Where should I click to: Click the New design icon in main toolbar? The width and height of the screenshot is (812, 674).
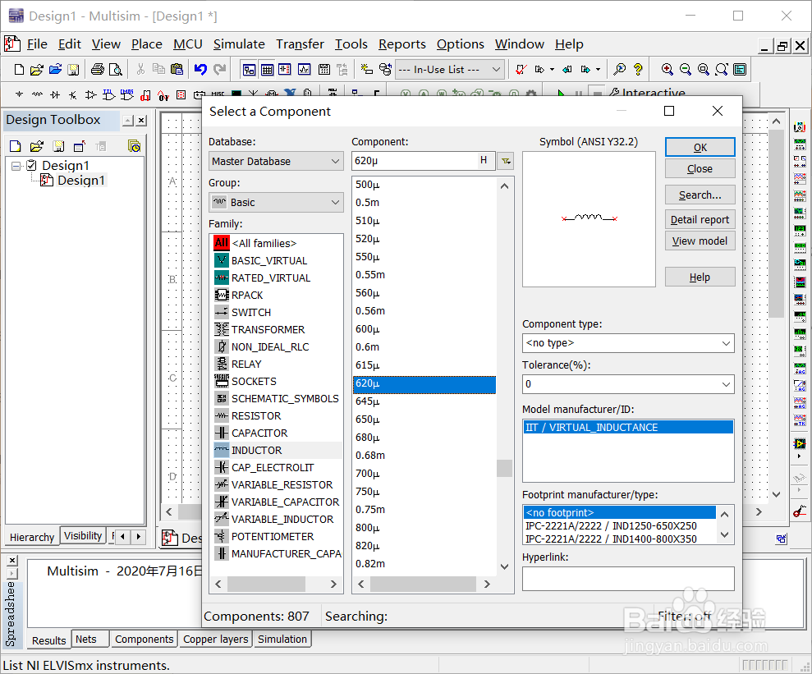(19, 69)
